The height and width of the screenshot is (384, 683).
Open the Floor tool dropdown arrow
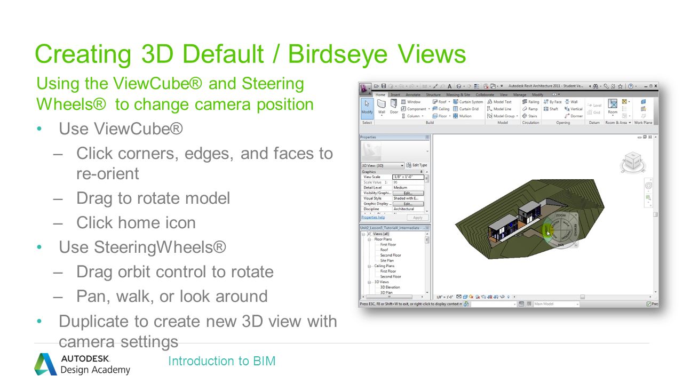449,116
